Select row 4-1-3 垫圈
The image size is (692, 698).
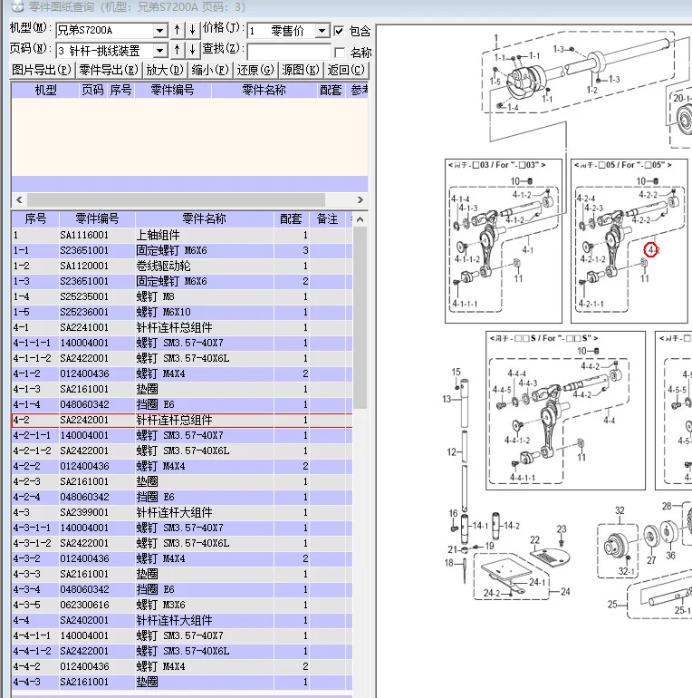click(x=182, y=389)
